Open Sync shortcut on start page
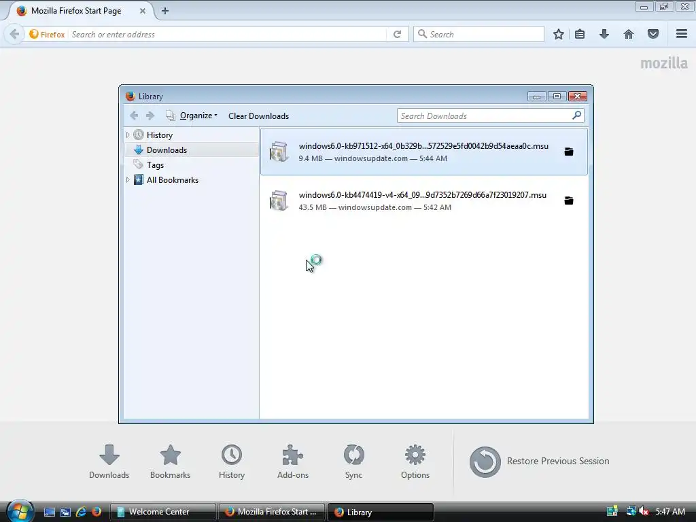Image resolution: width=696 pixels, height=522 pixels. coord(353,462)
